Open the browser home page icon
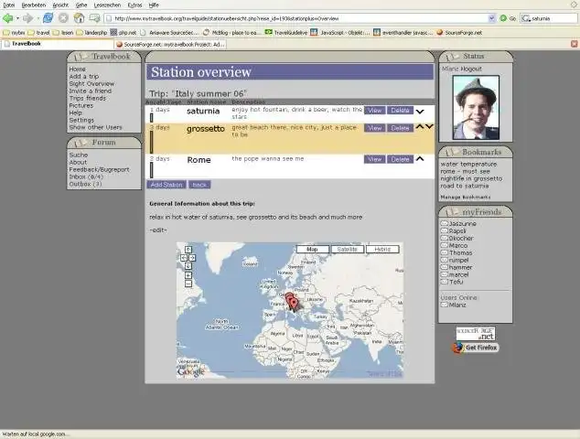The width and height of the screenshot is (580, 439). (x=80, y=17)
